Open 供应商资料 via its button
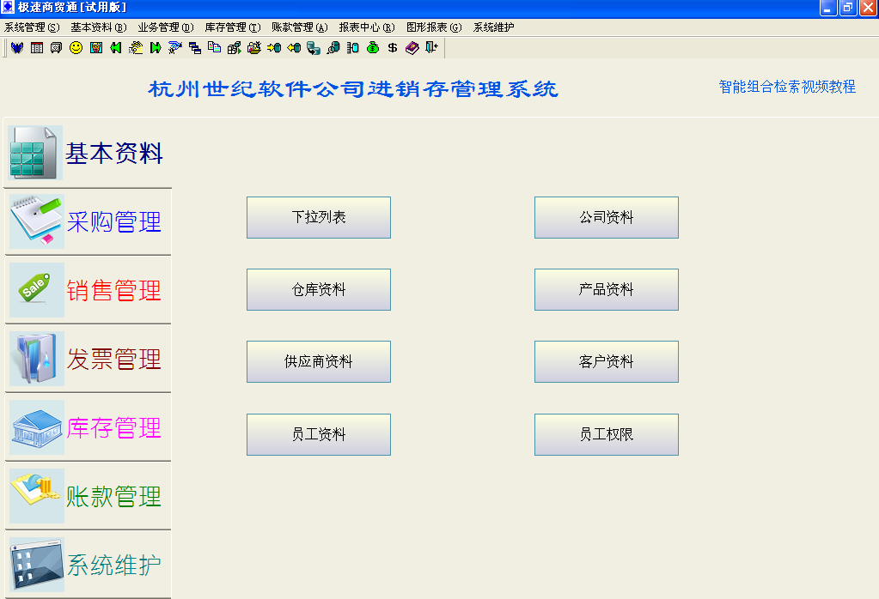 (318, 361)
